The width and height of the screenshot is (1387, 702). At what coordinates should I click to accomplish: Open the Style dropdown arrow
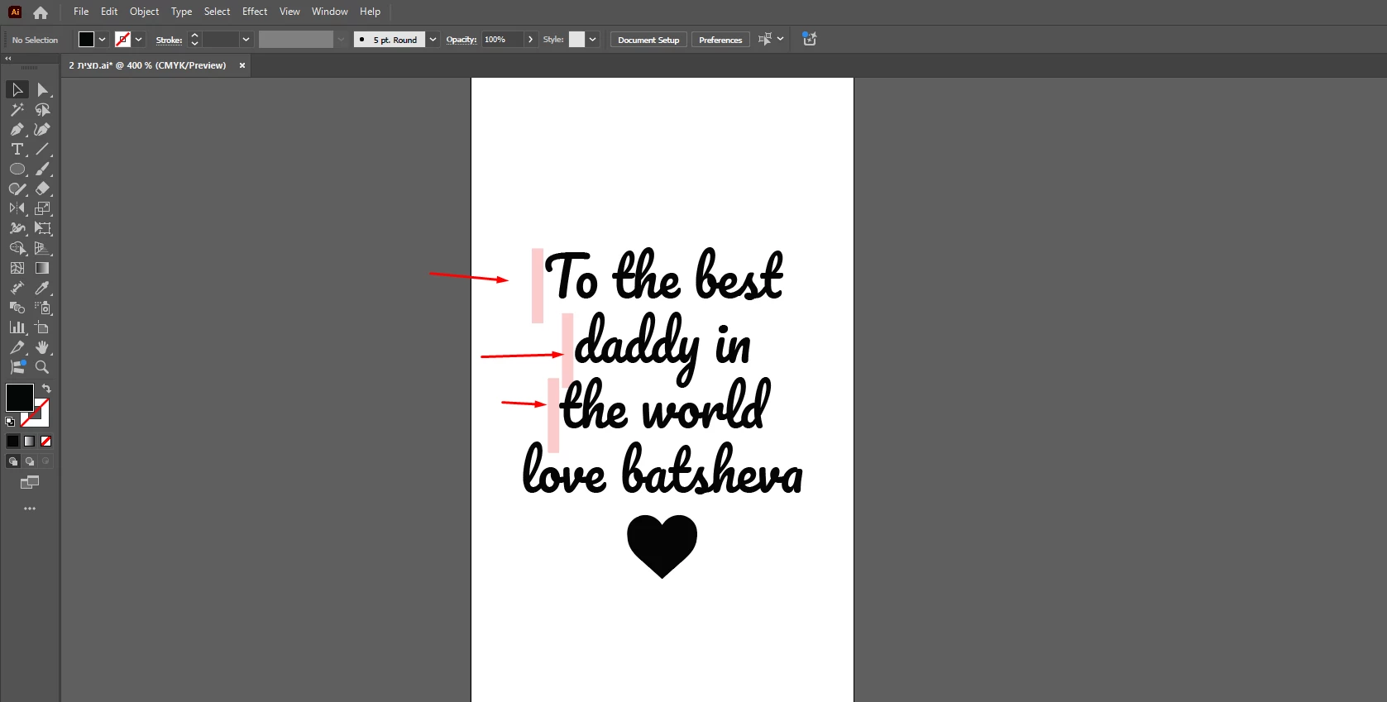(593, 40)
